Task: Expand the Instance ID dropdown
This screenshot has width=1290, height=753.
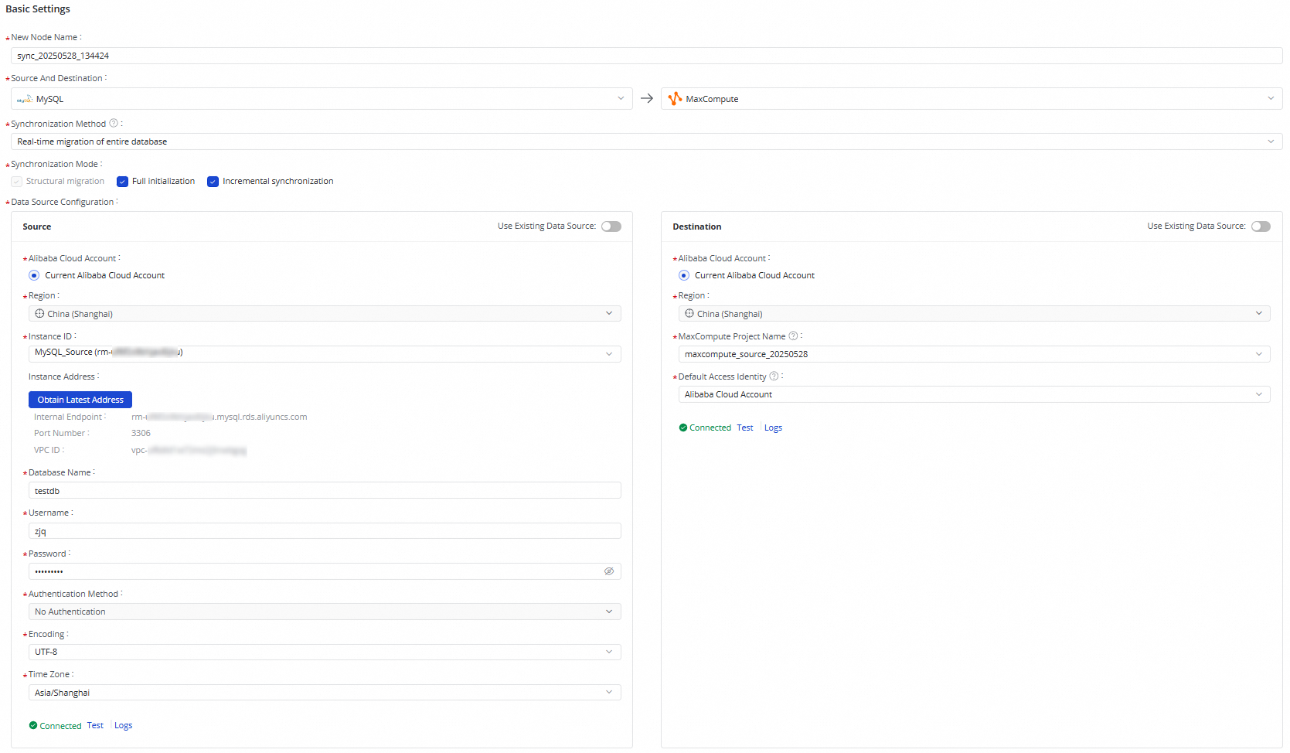Action: (325, 354)
